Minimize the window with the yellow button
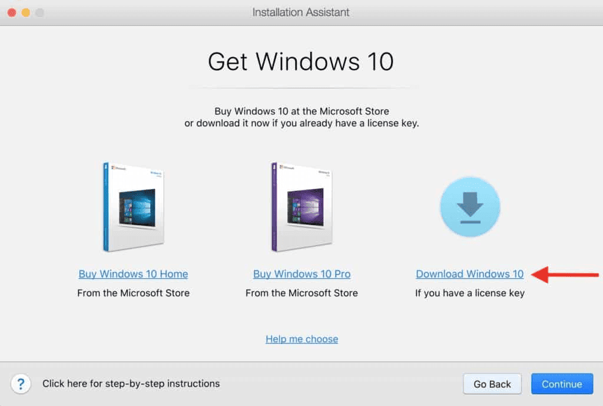603x406 pixels. click(25, 12)
